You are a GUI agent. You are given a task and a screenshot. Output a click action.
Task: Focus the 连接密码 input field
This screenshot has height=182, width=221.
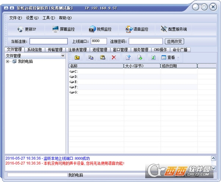point(146,41)
